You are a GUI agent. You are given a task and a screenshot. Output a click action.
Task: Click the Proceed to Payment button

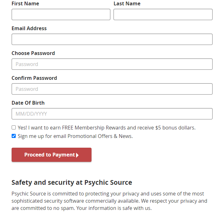coord(52,155)
